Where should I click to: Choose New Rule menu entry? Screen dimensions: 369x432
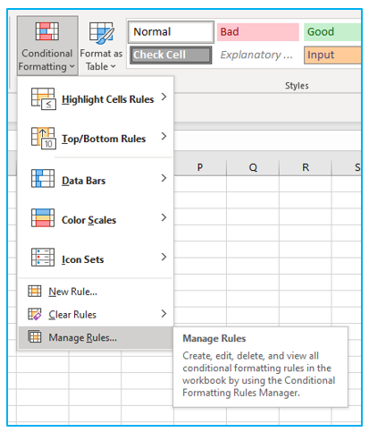(x=96, y=292)
